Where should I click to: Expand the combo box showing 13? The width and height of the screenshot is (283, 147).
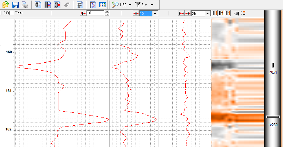pos(155,13)
